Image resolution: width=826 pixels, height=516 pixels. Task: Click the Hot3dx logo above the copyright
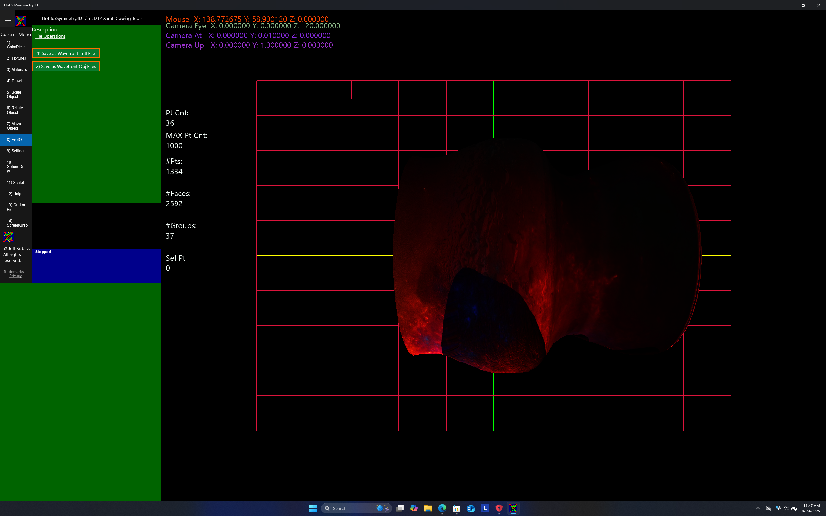tap(8, 236)
